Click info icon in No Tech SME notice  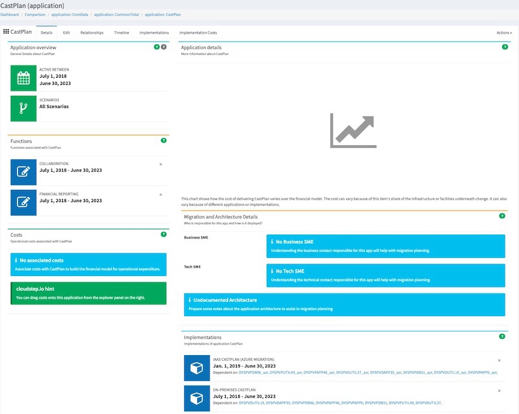272,271
